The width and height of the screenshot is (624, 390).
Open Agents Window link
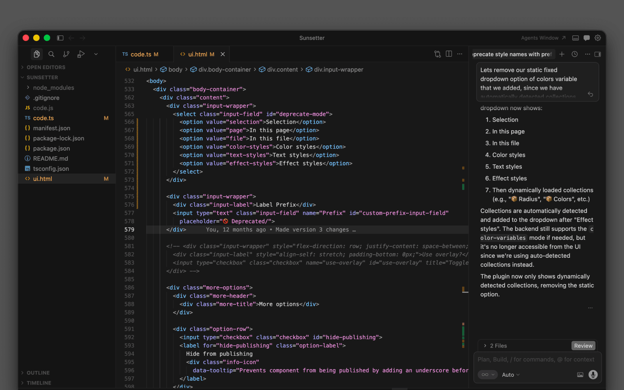543,38
